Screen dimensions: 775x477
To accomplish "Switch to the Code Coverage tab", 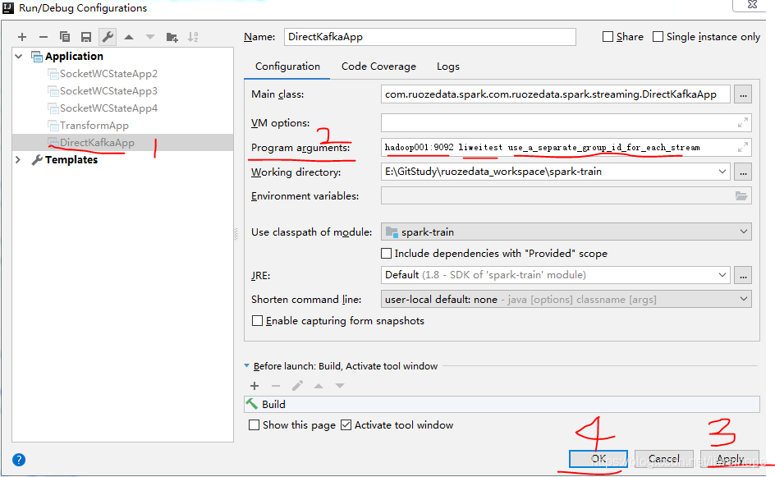I will click(378, 67).
